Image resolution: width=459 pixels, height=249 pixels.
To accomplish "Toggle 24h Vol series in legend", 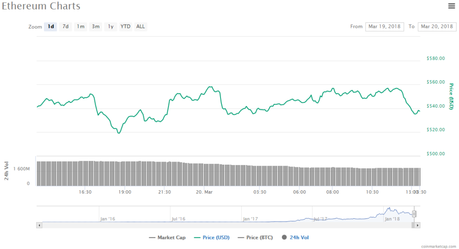I will pos(295,237).
